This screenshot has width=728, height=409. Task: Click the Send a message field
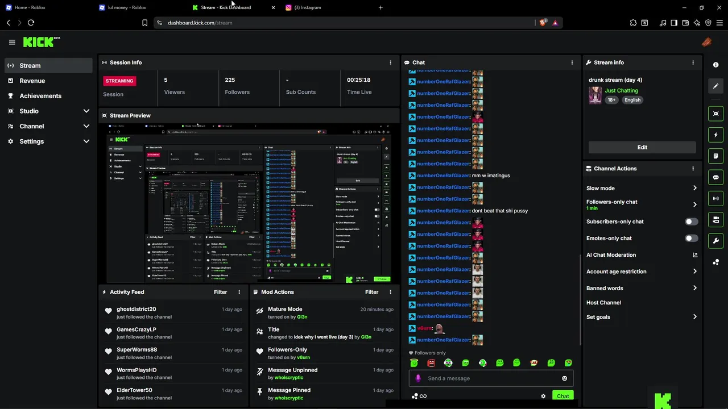click(x=491, y=378)
